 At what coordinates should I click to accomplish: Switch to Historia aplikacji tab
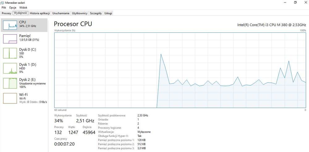point(40,13)
